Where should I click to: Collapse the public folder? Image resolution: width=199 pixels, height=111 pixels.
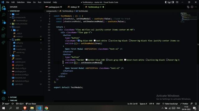pyautogui.click(x=18, y=40)
